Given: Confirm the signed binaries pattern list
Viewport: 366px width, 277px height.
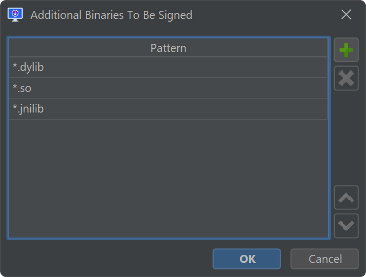Looking at the screenshot, I should point(247,259).
